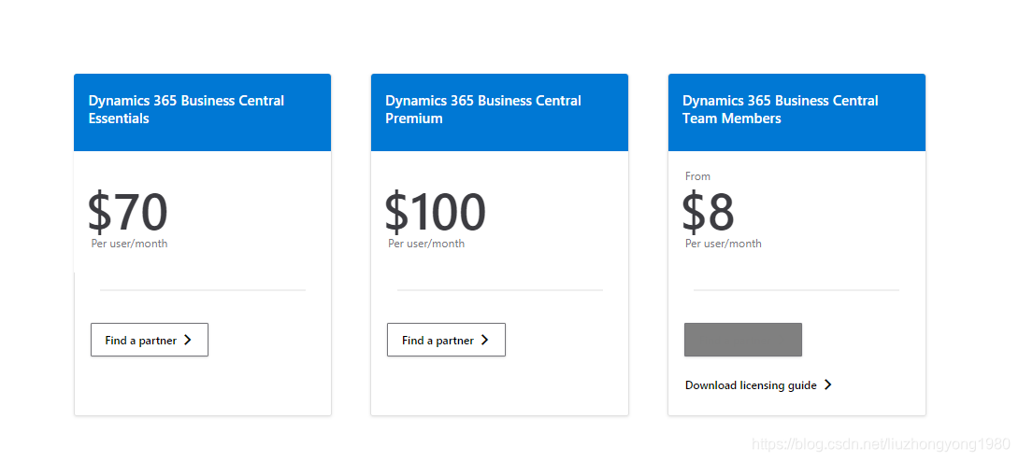
Task: Click the $8 price text
Action: click(709, 213)
